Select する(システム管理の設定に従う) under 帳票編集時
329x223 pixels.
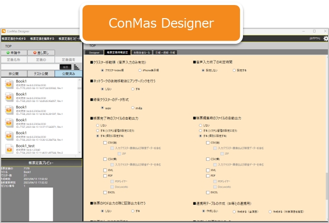(200, 130)
